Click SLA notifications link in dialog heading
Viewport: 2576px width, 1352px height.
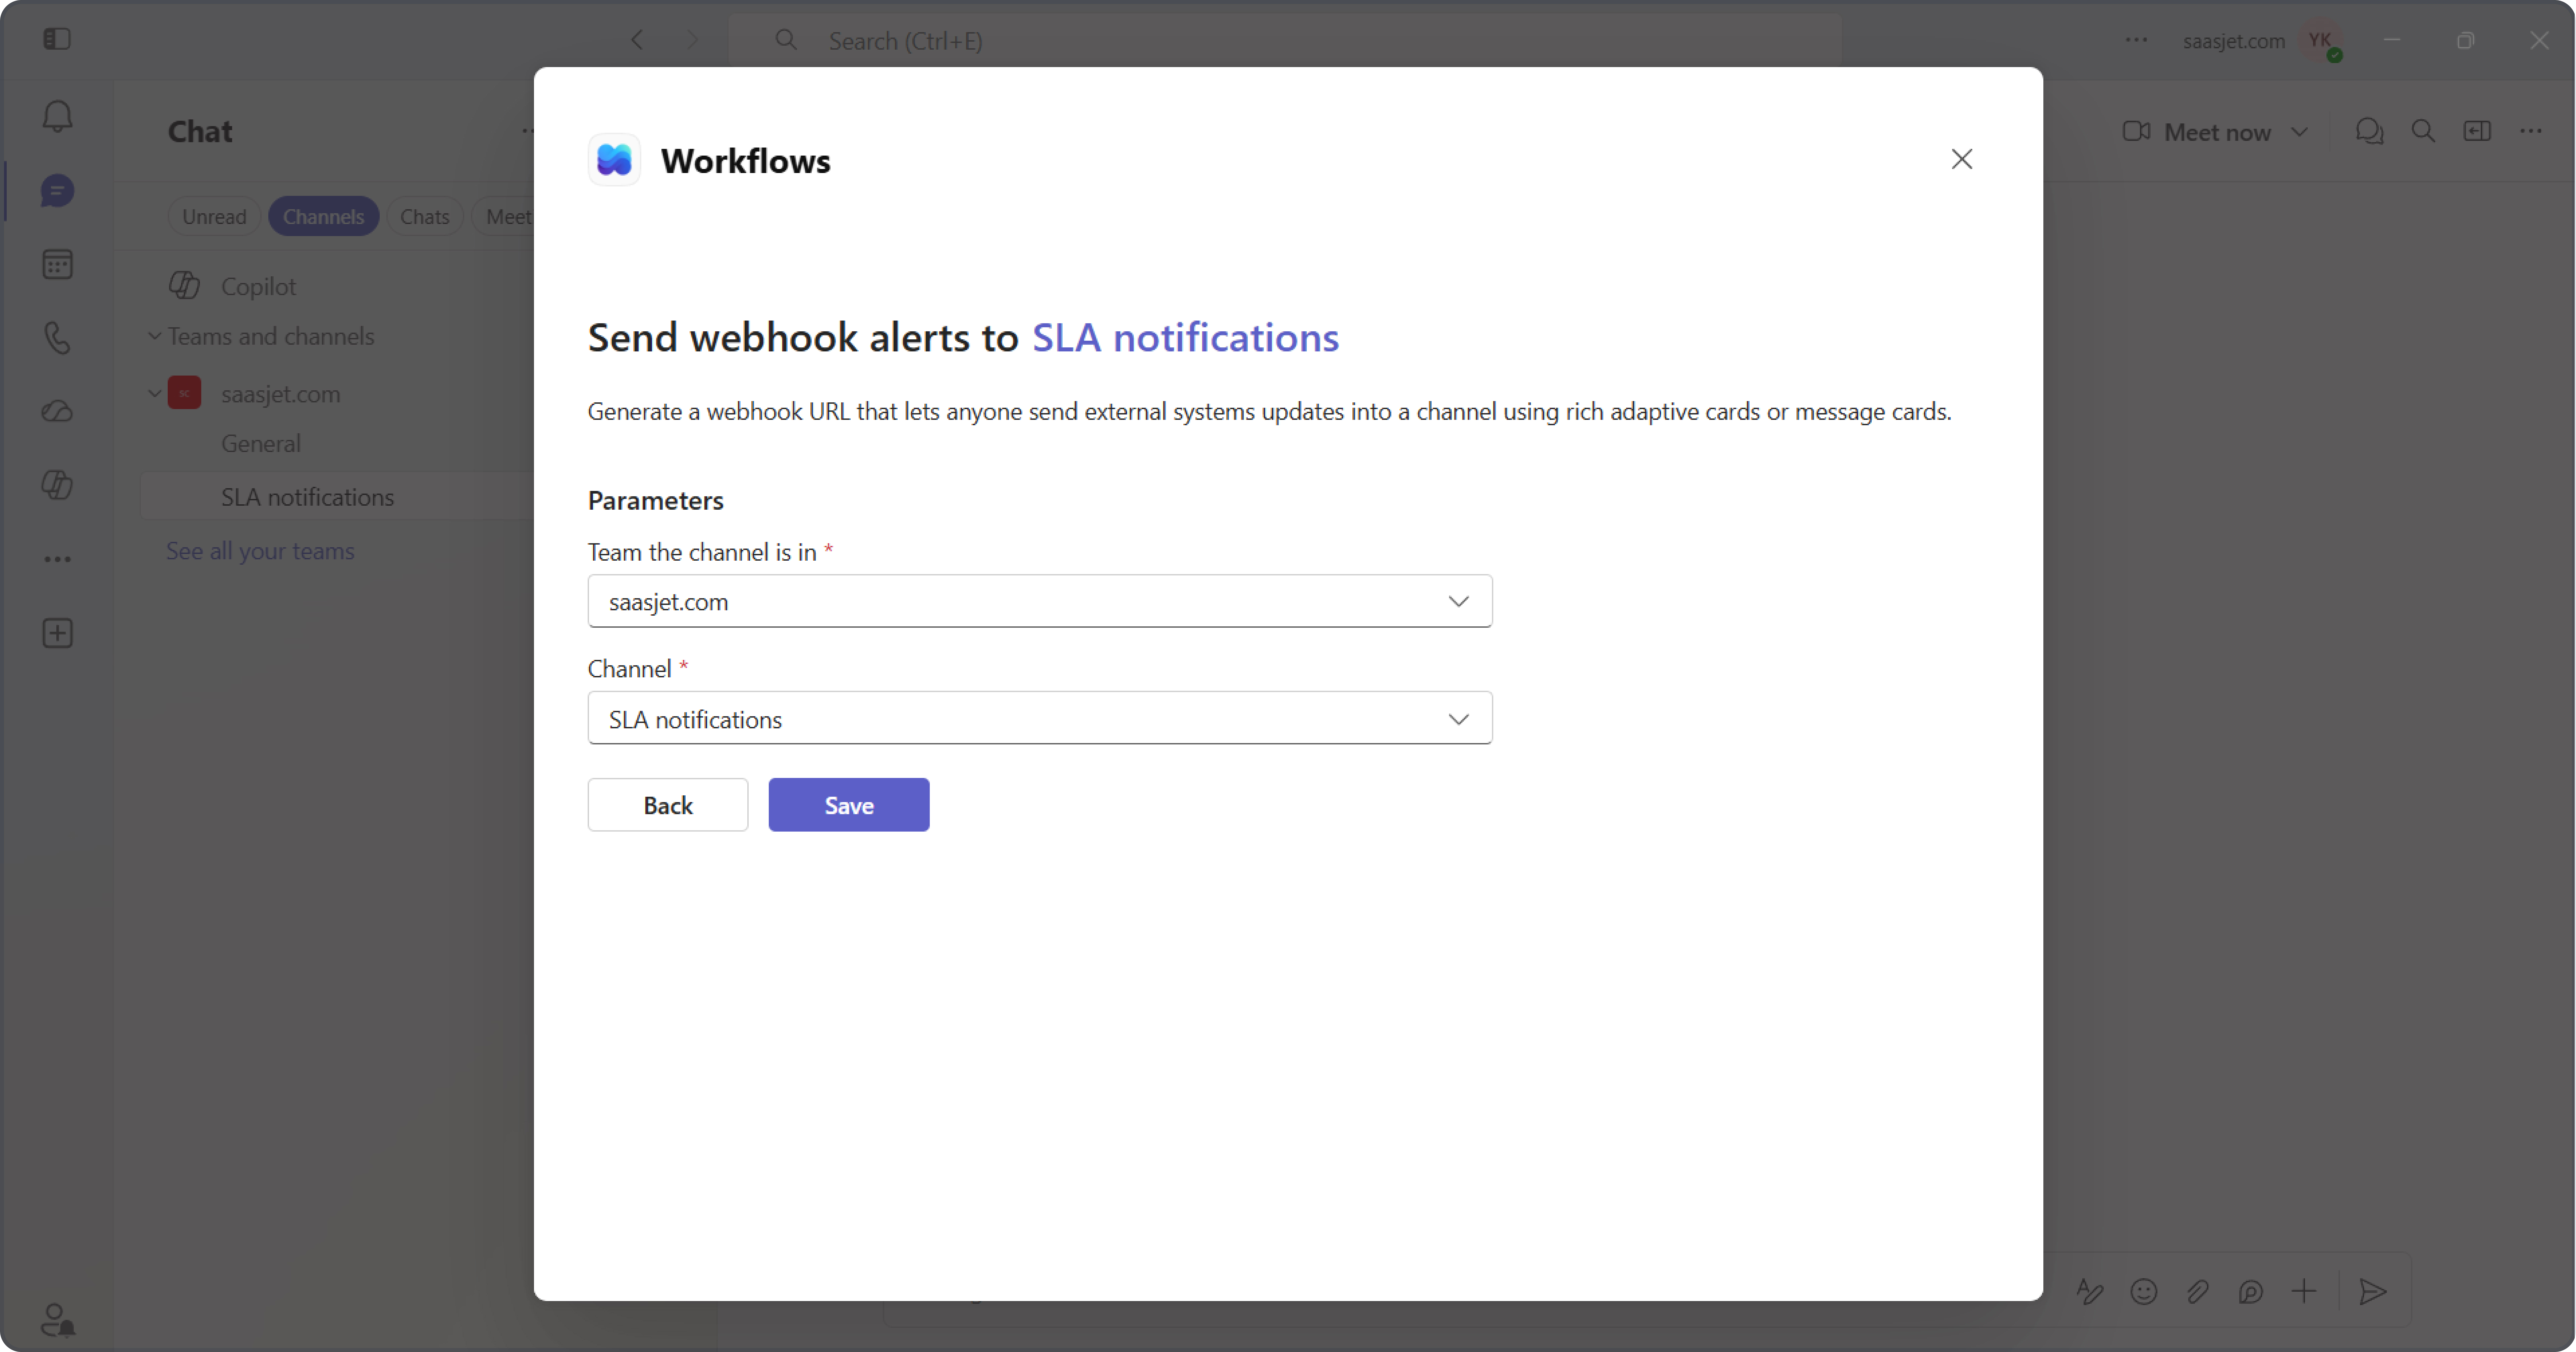click(x=1185, y=338)
